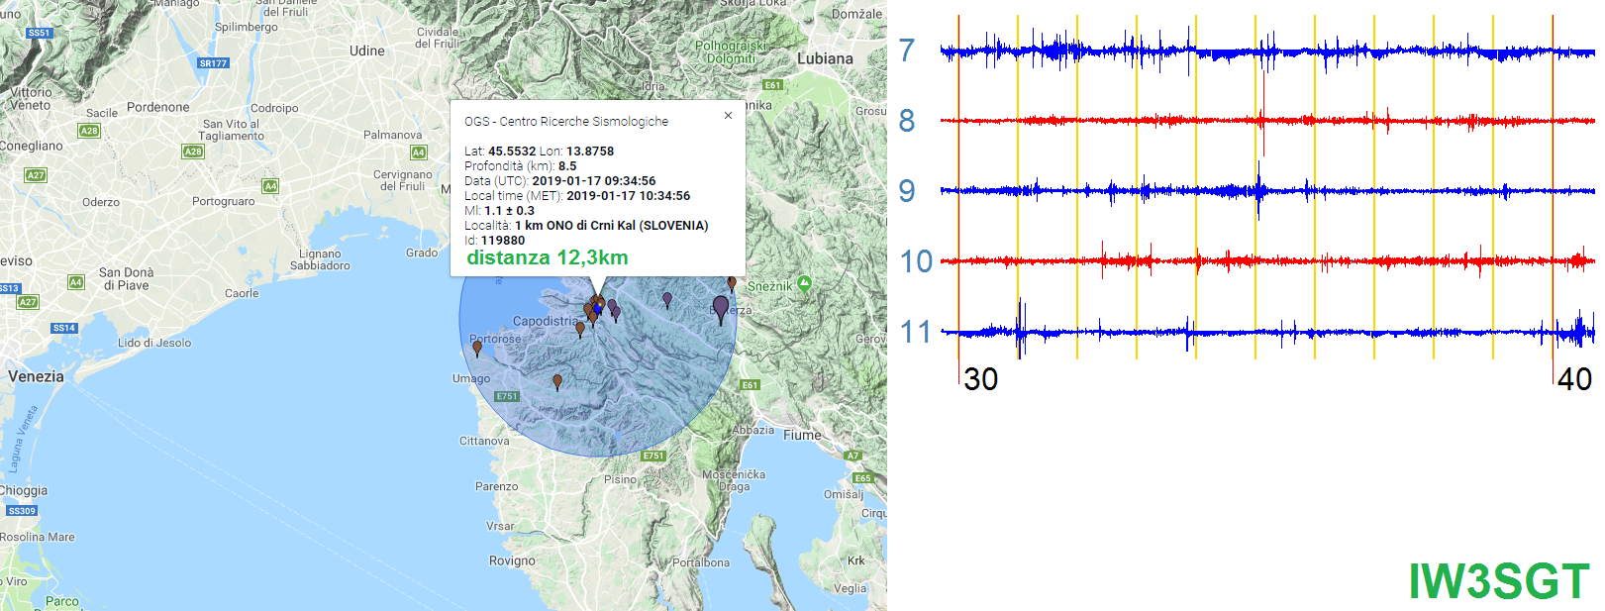
Task: Click the Cittanova label
Action: [484, 441]
